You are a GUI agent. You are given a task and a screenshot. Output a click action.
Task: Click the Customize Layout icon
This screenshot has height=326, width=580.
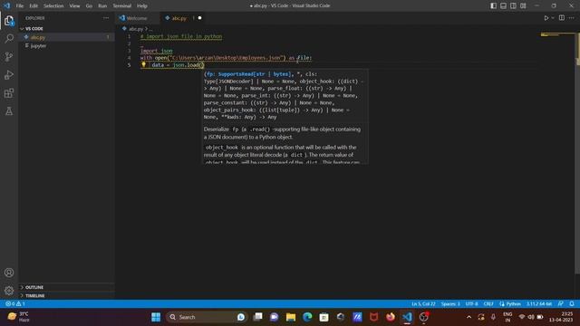[x=523, y=5]
